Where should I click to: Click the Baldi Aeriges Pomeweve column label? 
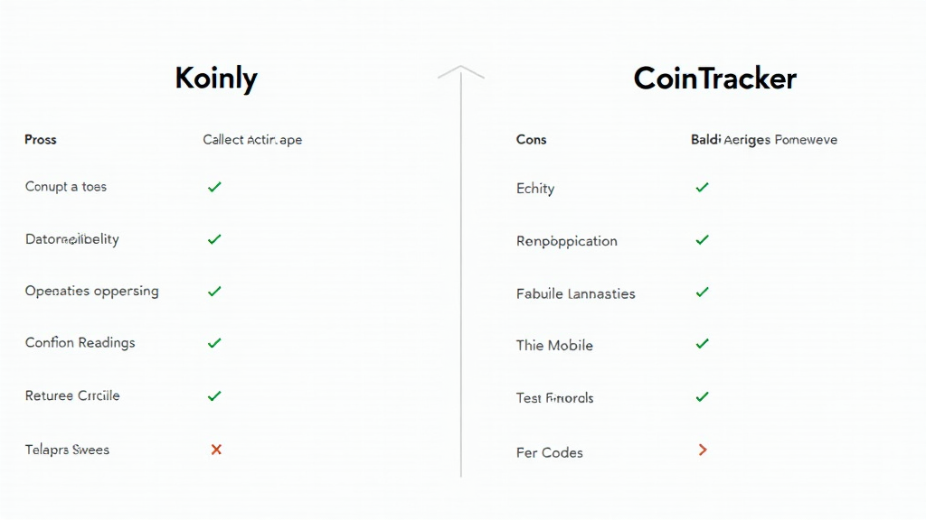764,140
